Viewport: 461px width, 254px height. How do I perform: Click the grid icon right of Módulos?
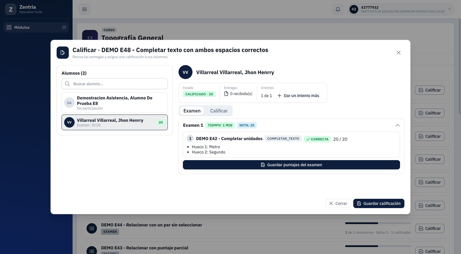pos(64,27)
